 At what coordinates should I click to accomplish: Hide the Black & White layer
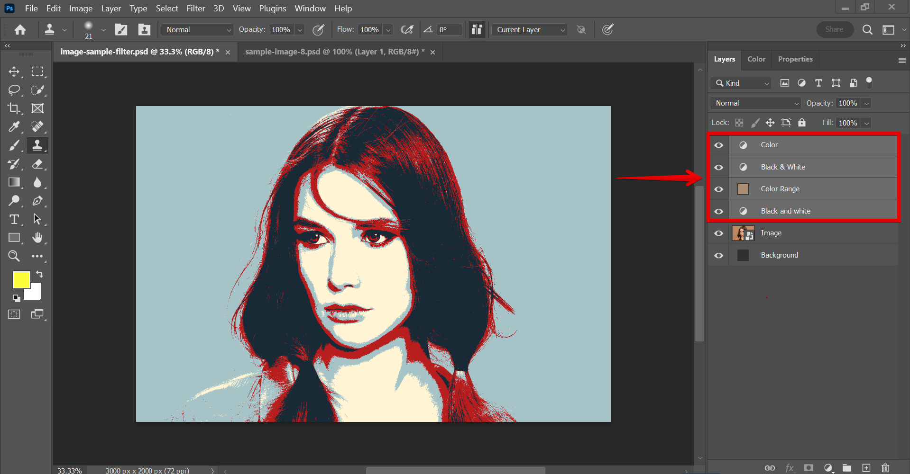718,167
